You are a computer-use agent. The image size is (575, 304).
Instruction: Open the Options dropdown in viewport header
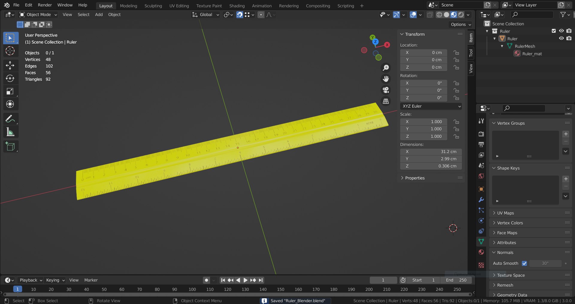point(461,25)
